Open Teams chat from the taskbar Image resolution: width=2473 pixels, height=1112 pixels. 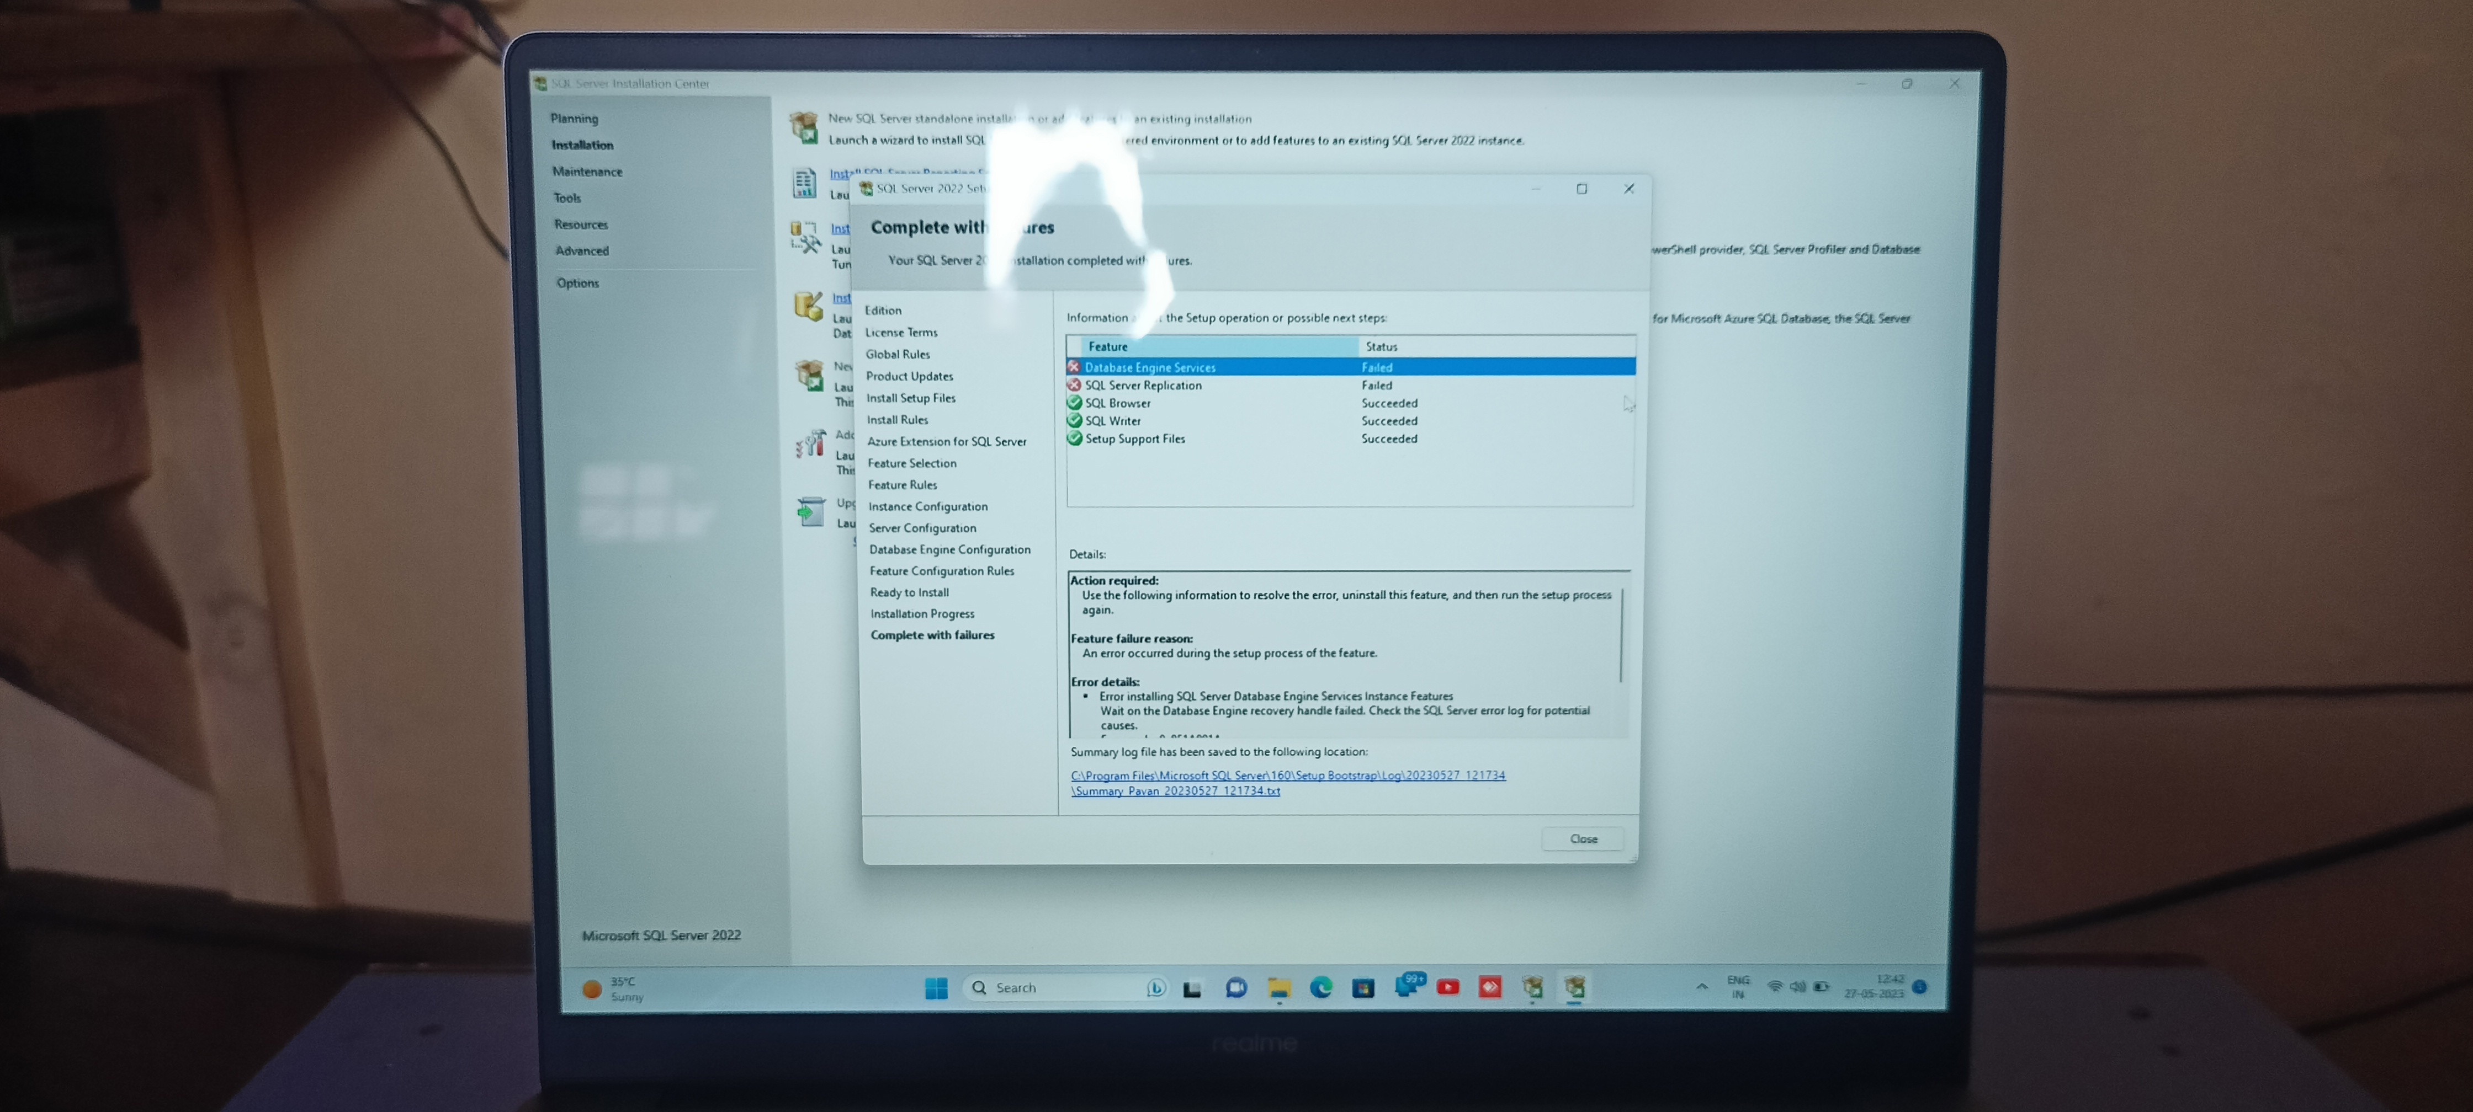point(1235,987)
